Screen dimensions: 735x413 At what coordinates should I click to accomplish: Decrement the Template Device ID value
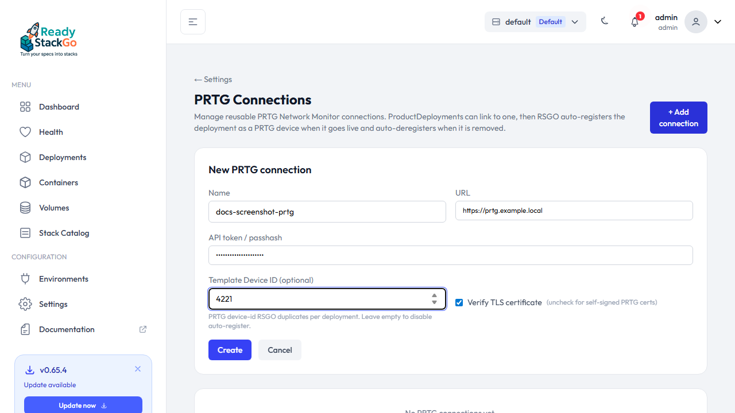(435, 302)
